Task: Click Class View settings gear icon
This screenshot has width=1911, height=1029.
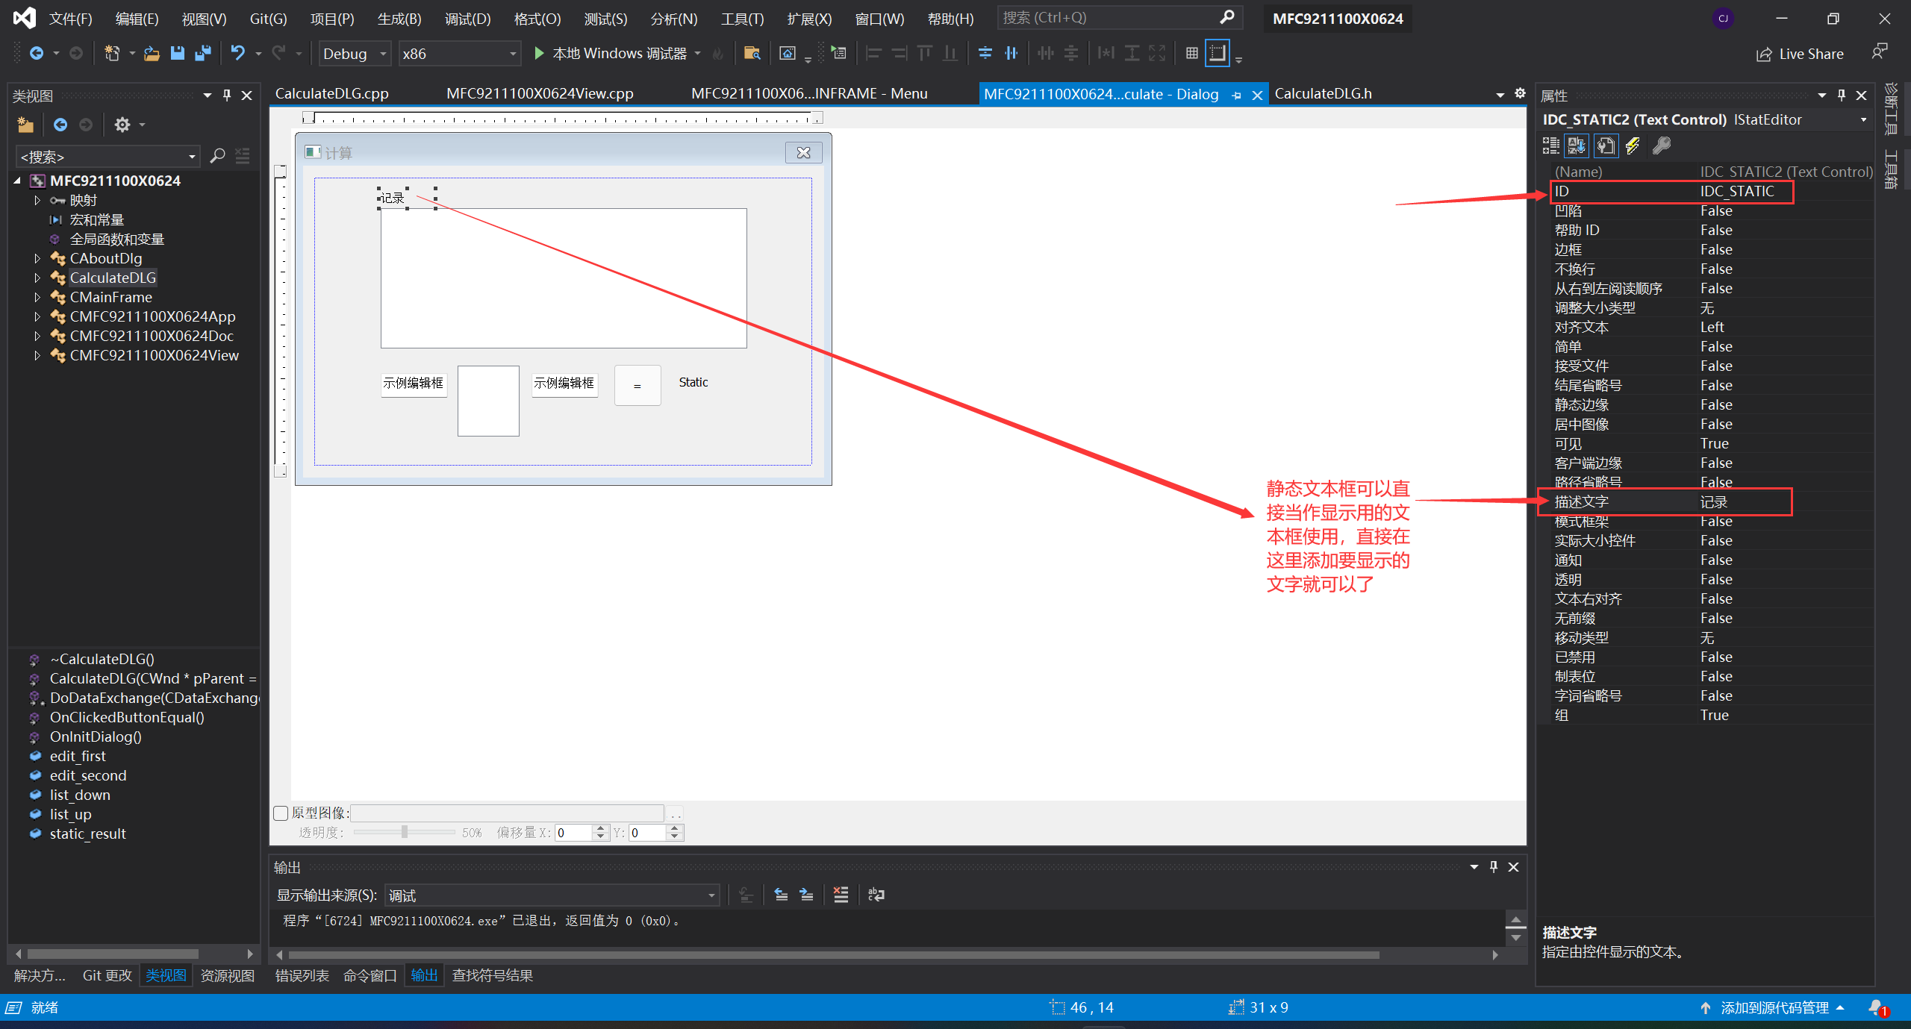Action: click(122, 125)
